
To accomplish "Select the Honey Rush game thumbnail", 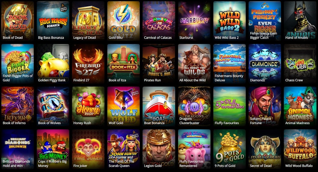I will click(88, 106).
